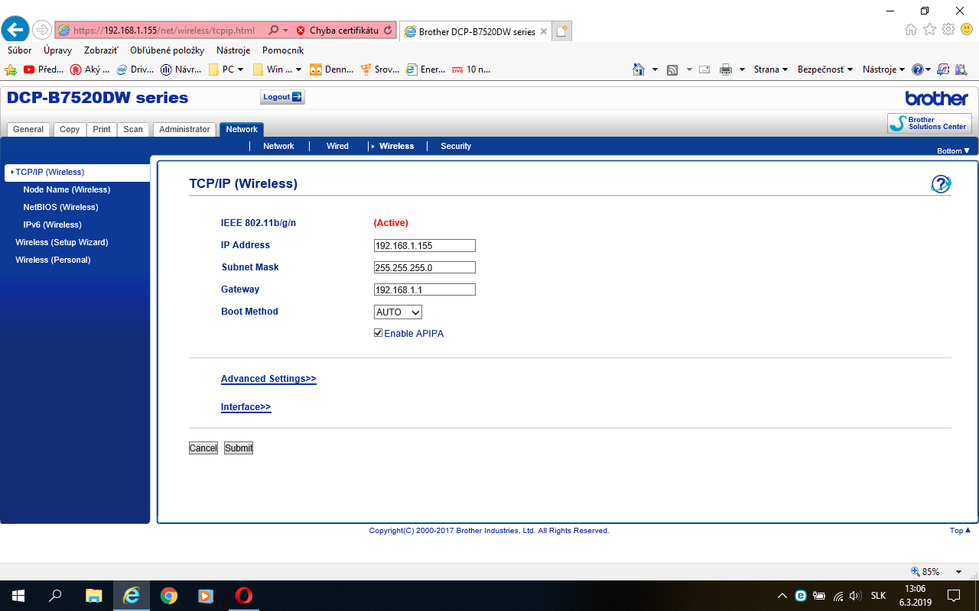This screenshot has width=979, height=611.
Task: Switch to the Administrator tab
Action: click(184, 130)
